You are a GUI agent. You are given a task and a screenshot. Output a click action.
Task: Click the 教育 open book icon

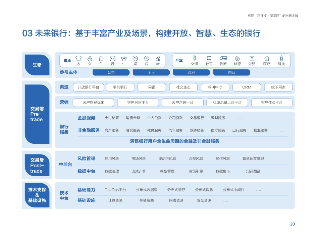click(209, 58)
